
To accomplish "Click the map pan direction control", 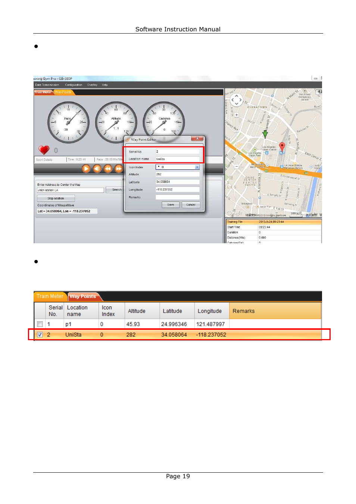I will pos(237,100).
